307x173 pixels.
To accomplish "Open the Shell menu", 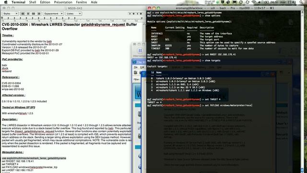I will coord(33,2).
